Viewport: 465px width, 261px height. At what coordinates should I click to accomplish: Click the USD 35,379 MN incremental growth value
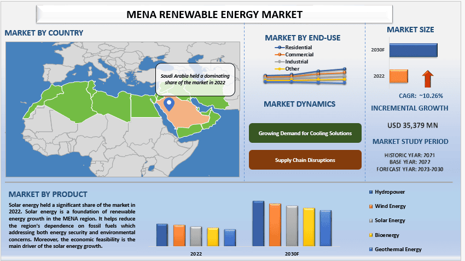[x=412, y=125]
